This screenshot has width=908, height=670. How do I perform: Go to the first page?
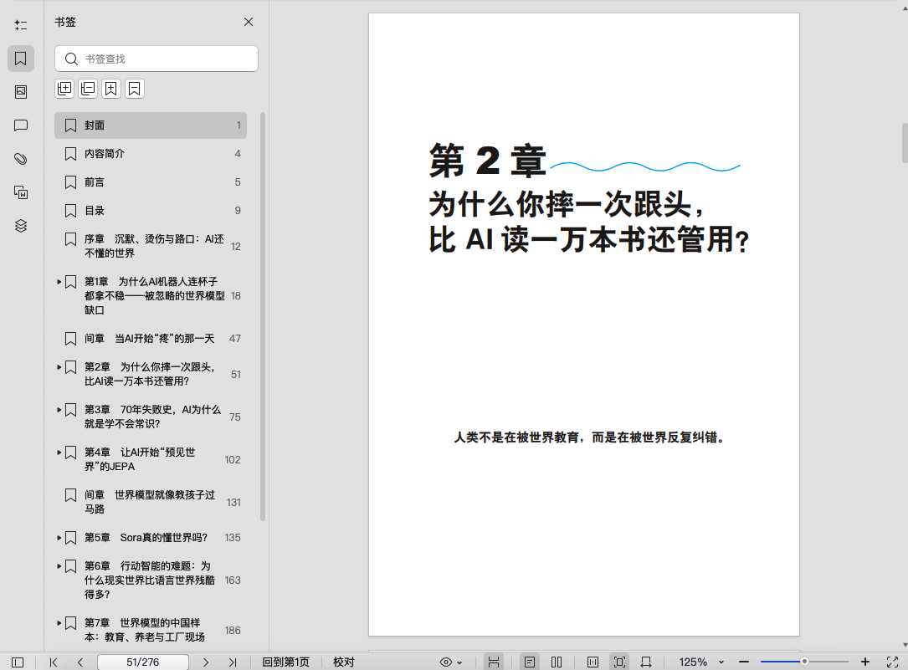[x=54, y=662]
